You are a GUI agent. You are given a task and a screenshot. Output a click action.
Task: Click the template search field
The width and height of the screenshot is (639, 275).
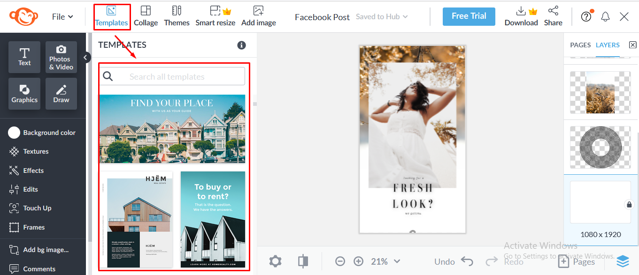tap(172, 76)
